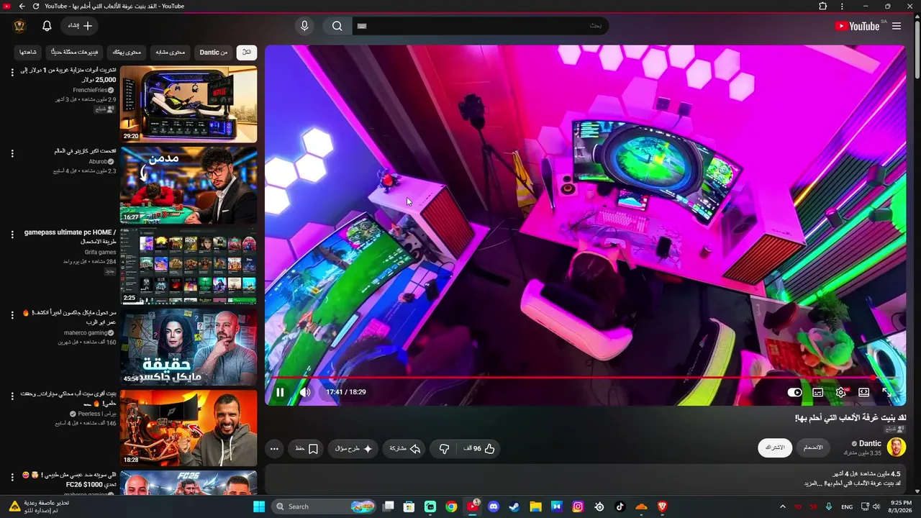Open TikTok from the taskbar

(620, 506)
